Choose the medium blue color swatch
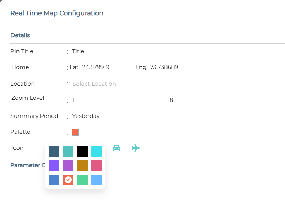The width and height of the screenshot is (285, 211). click(54, 180)
